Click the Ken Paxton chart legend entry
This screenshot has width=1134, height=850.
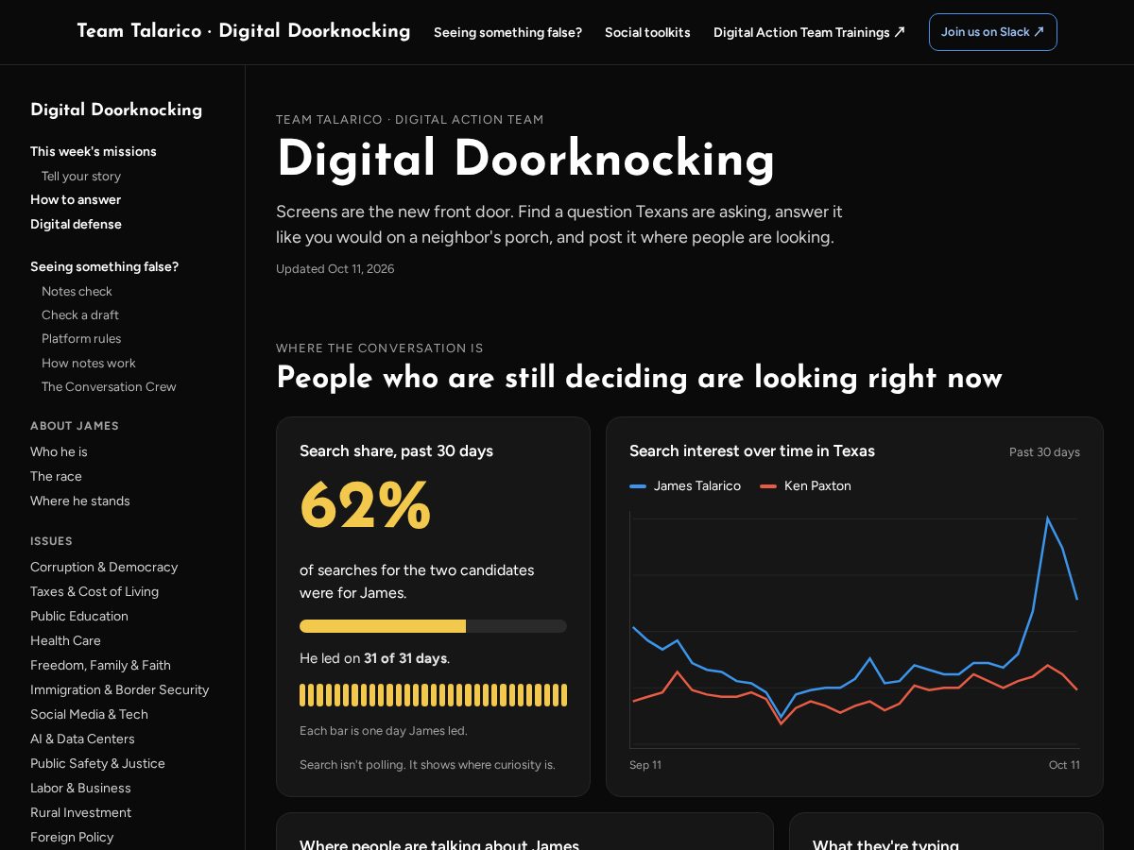tap(805, 485)
